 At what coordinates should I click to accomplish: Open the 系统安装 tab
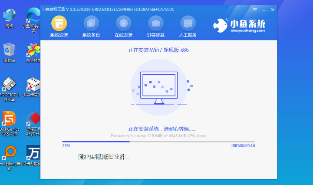[x=59, y=26]
